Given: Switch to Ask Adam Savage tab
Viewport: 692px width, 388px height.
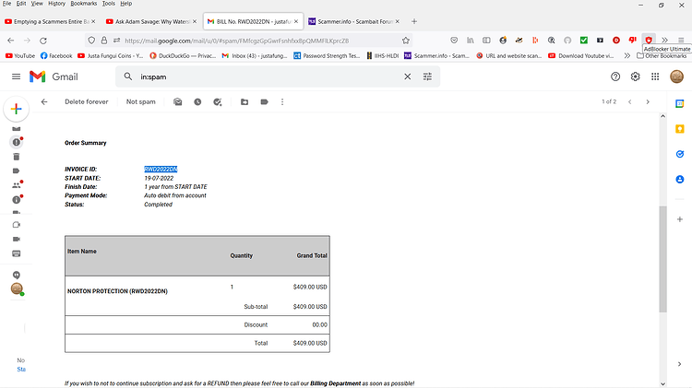Looking at the screenshot, I should coord(151,21).
